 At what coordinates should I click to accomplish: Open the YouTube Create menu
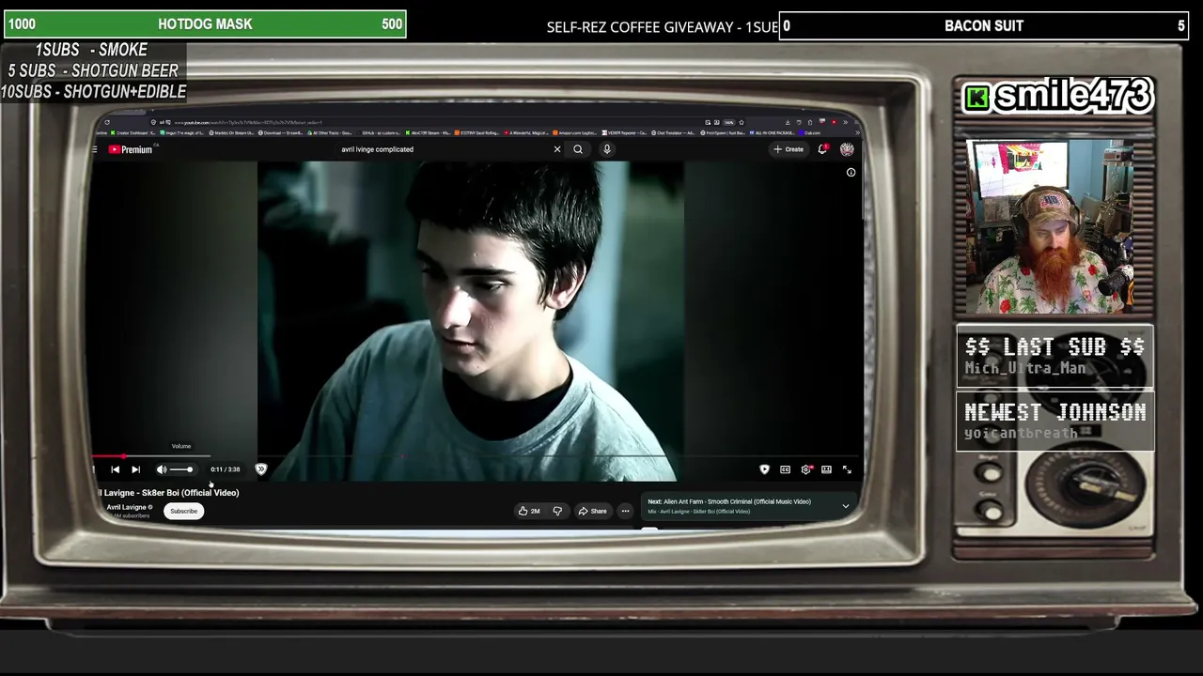[x=789, y=149]
